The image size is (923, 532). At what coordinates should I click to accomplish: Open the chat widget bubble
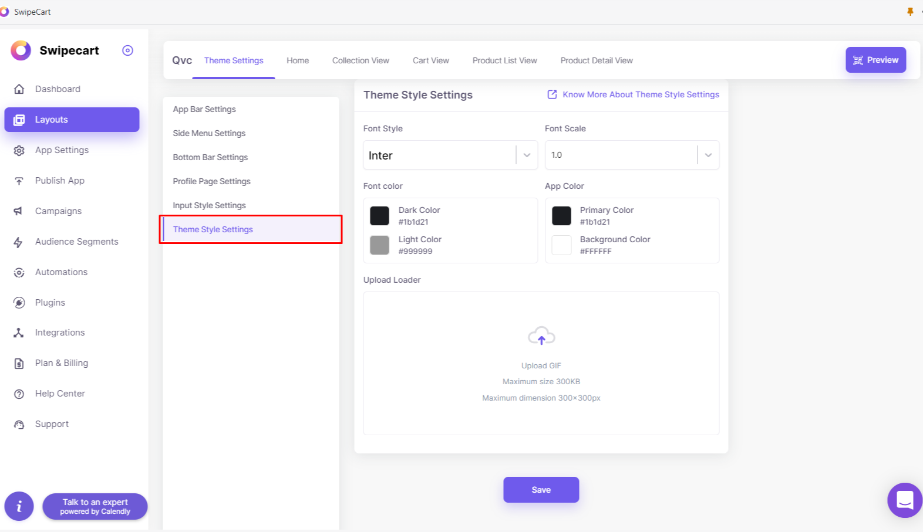(x=904, y=500)
